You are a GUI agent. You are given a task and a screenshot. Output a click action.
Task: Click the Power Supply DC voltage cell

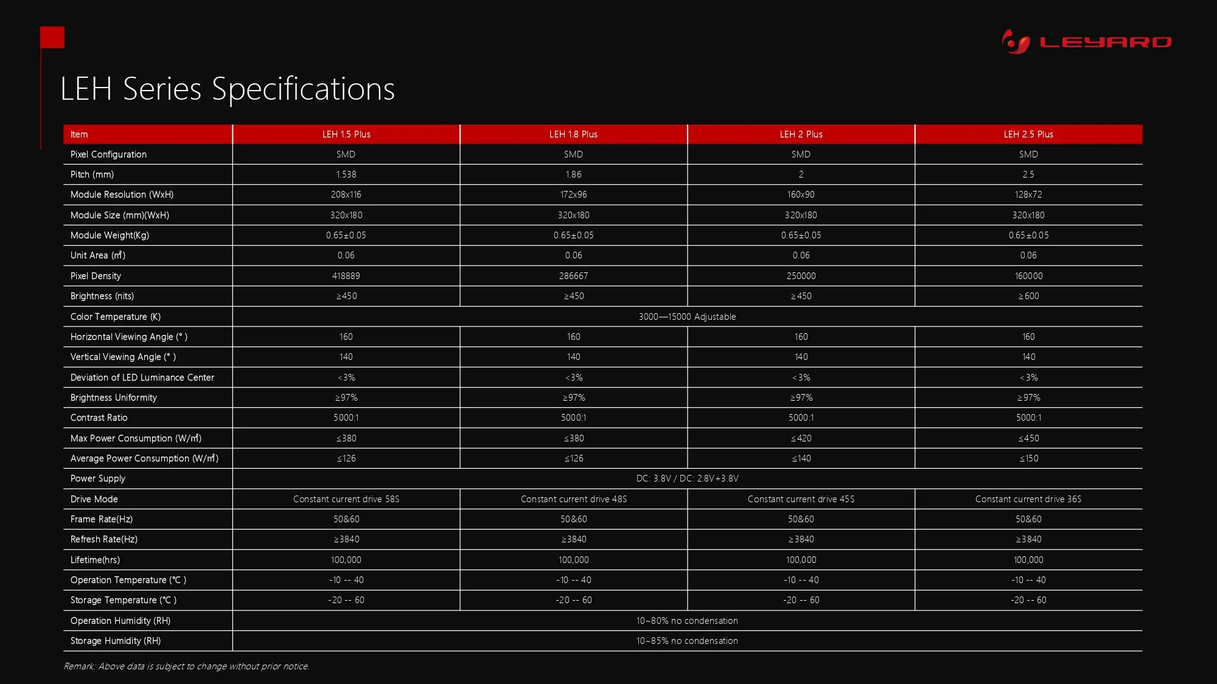coord(687,478)
